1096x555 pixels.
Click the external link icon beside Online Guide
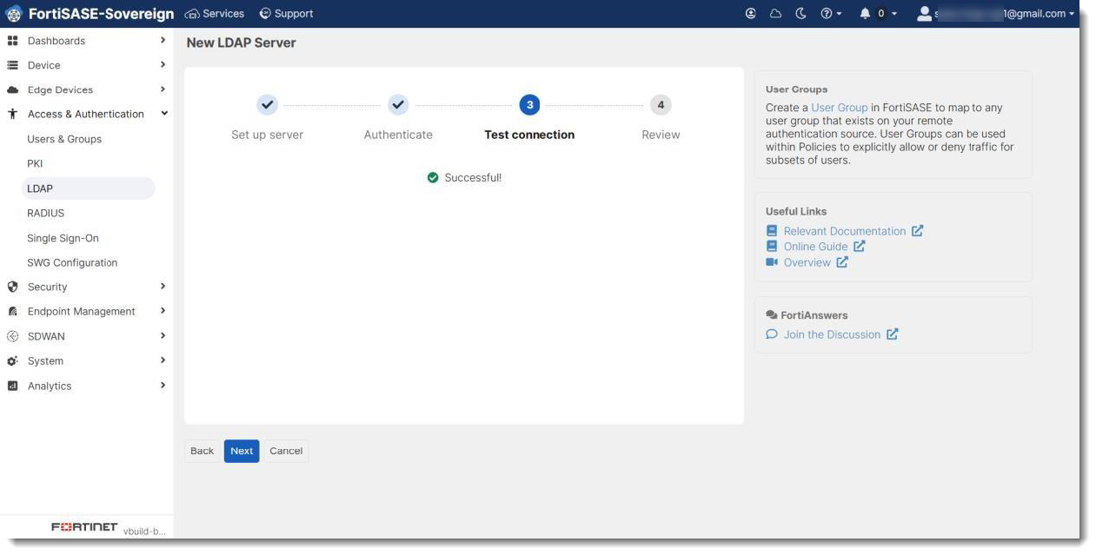click(x=860, y=247)
